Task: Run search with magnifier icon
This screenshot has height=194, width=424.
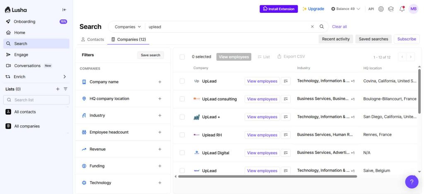Action: [322, 26]
